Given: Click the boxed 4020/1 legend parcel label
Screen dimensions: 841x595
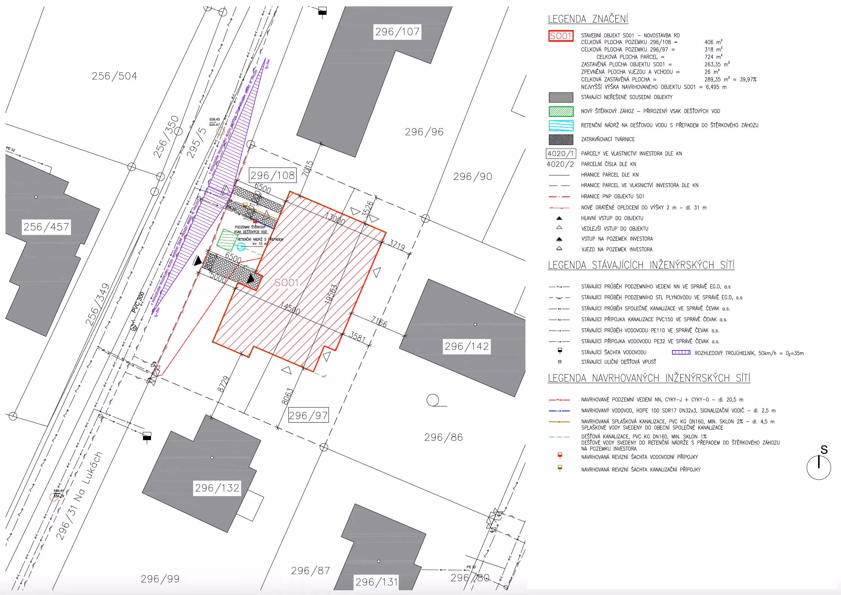Looking at the screenshot, I should pos(561,153).
